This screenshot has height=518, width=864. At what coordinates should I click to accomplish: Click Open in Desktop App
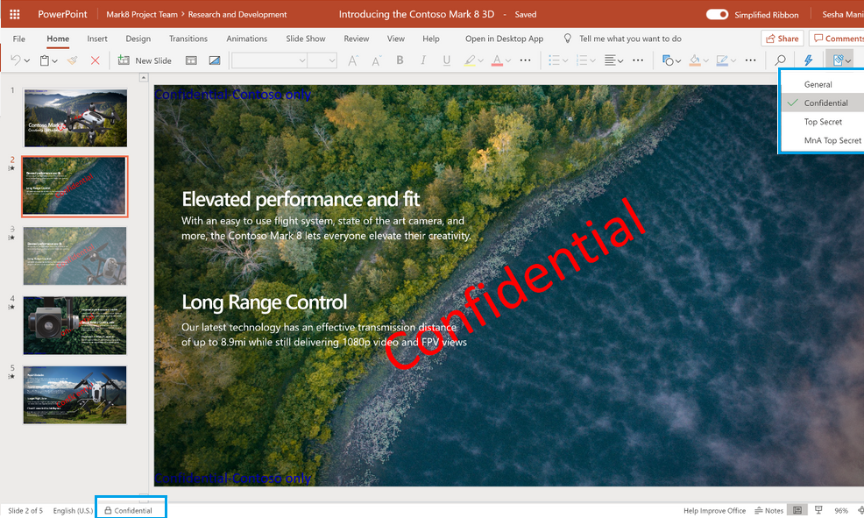504,39
